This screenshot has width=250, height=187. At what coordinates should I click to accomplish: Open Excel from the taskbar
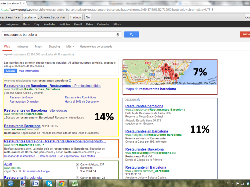[75, 183]
